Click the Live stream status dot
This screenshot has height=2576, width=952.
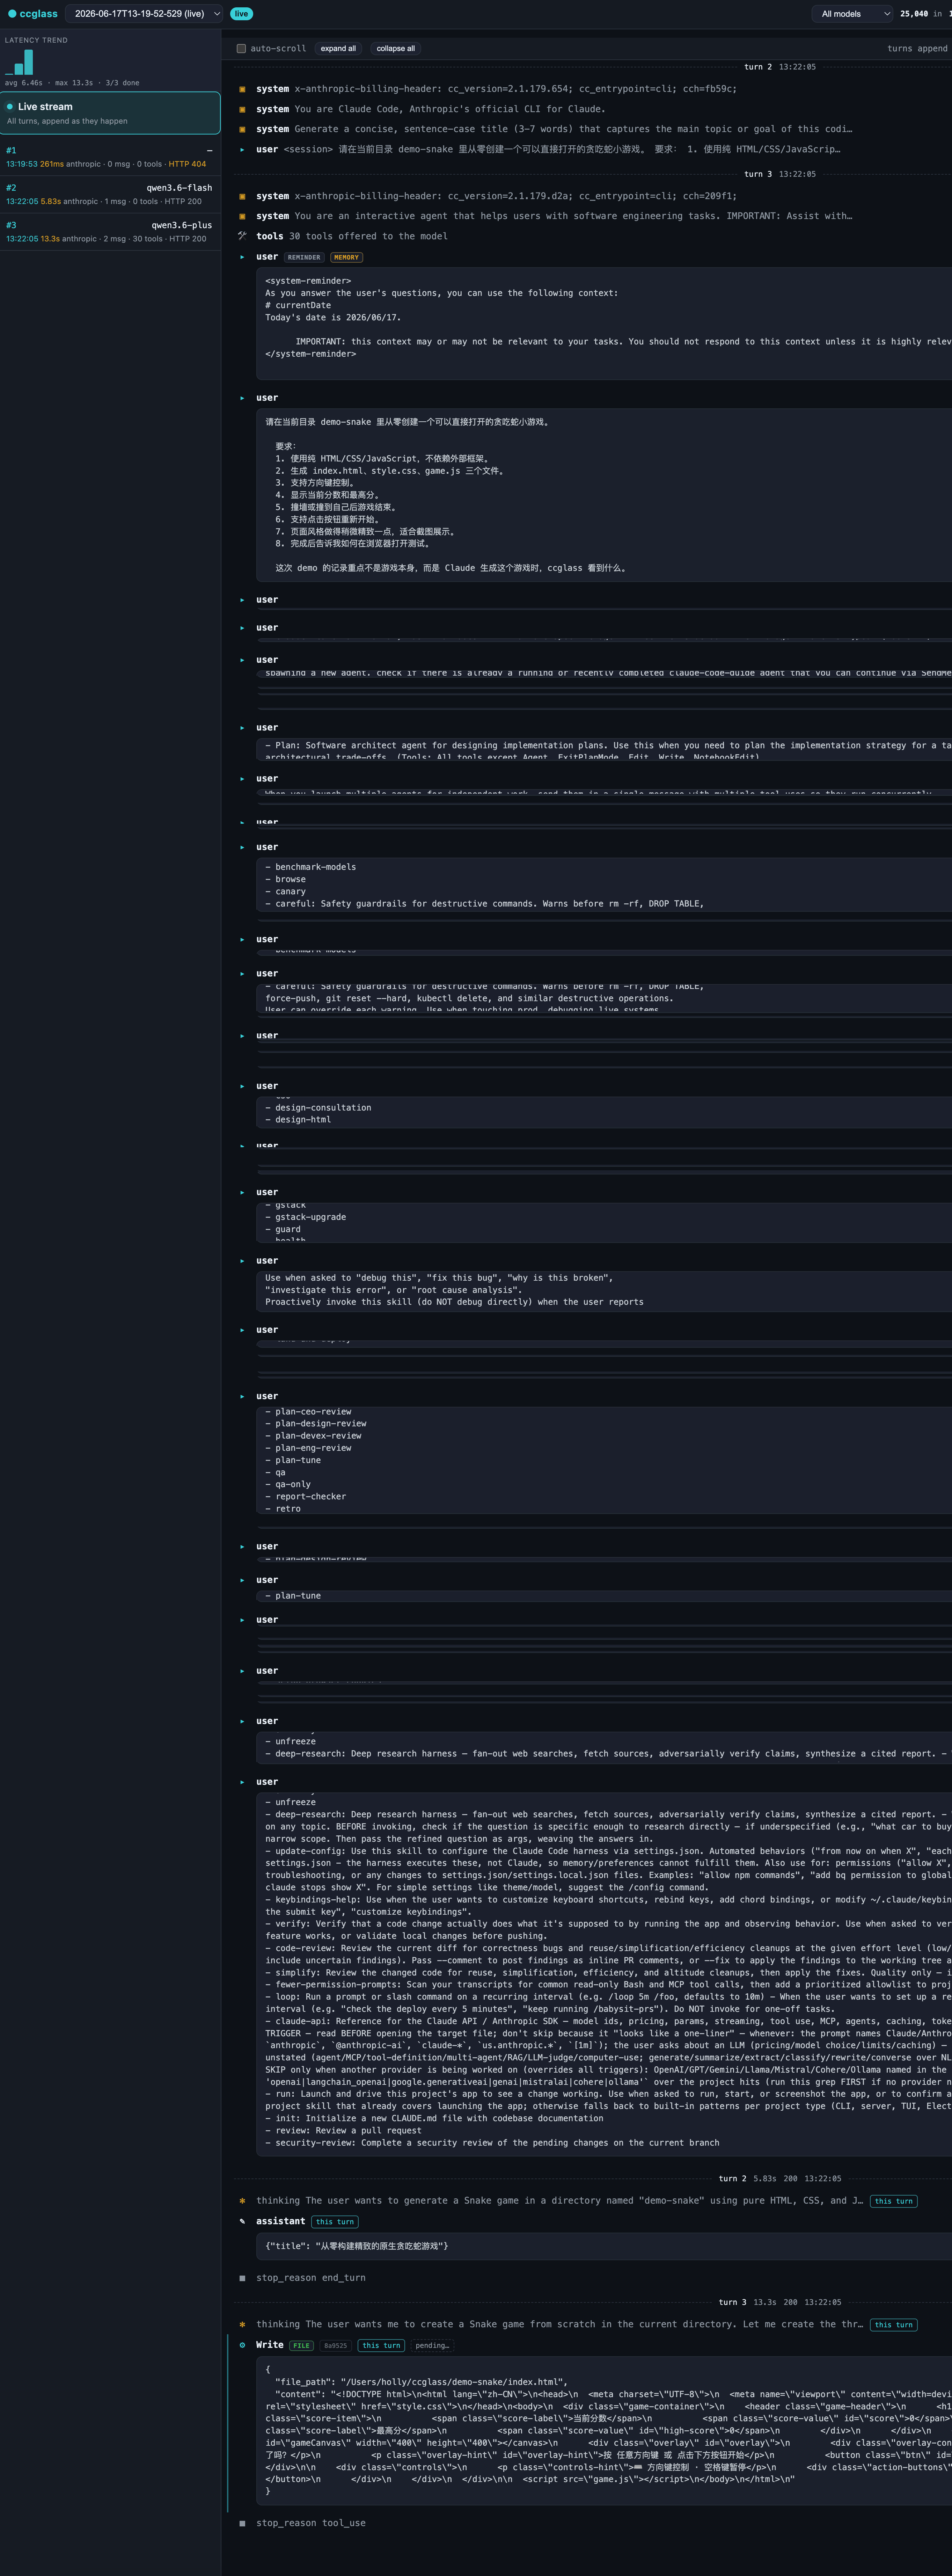[x=10, y=106]
